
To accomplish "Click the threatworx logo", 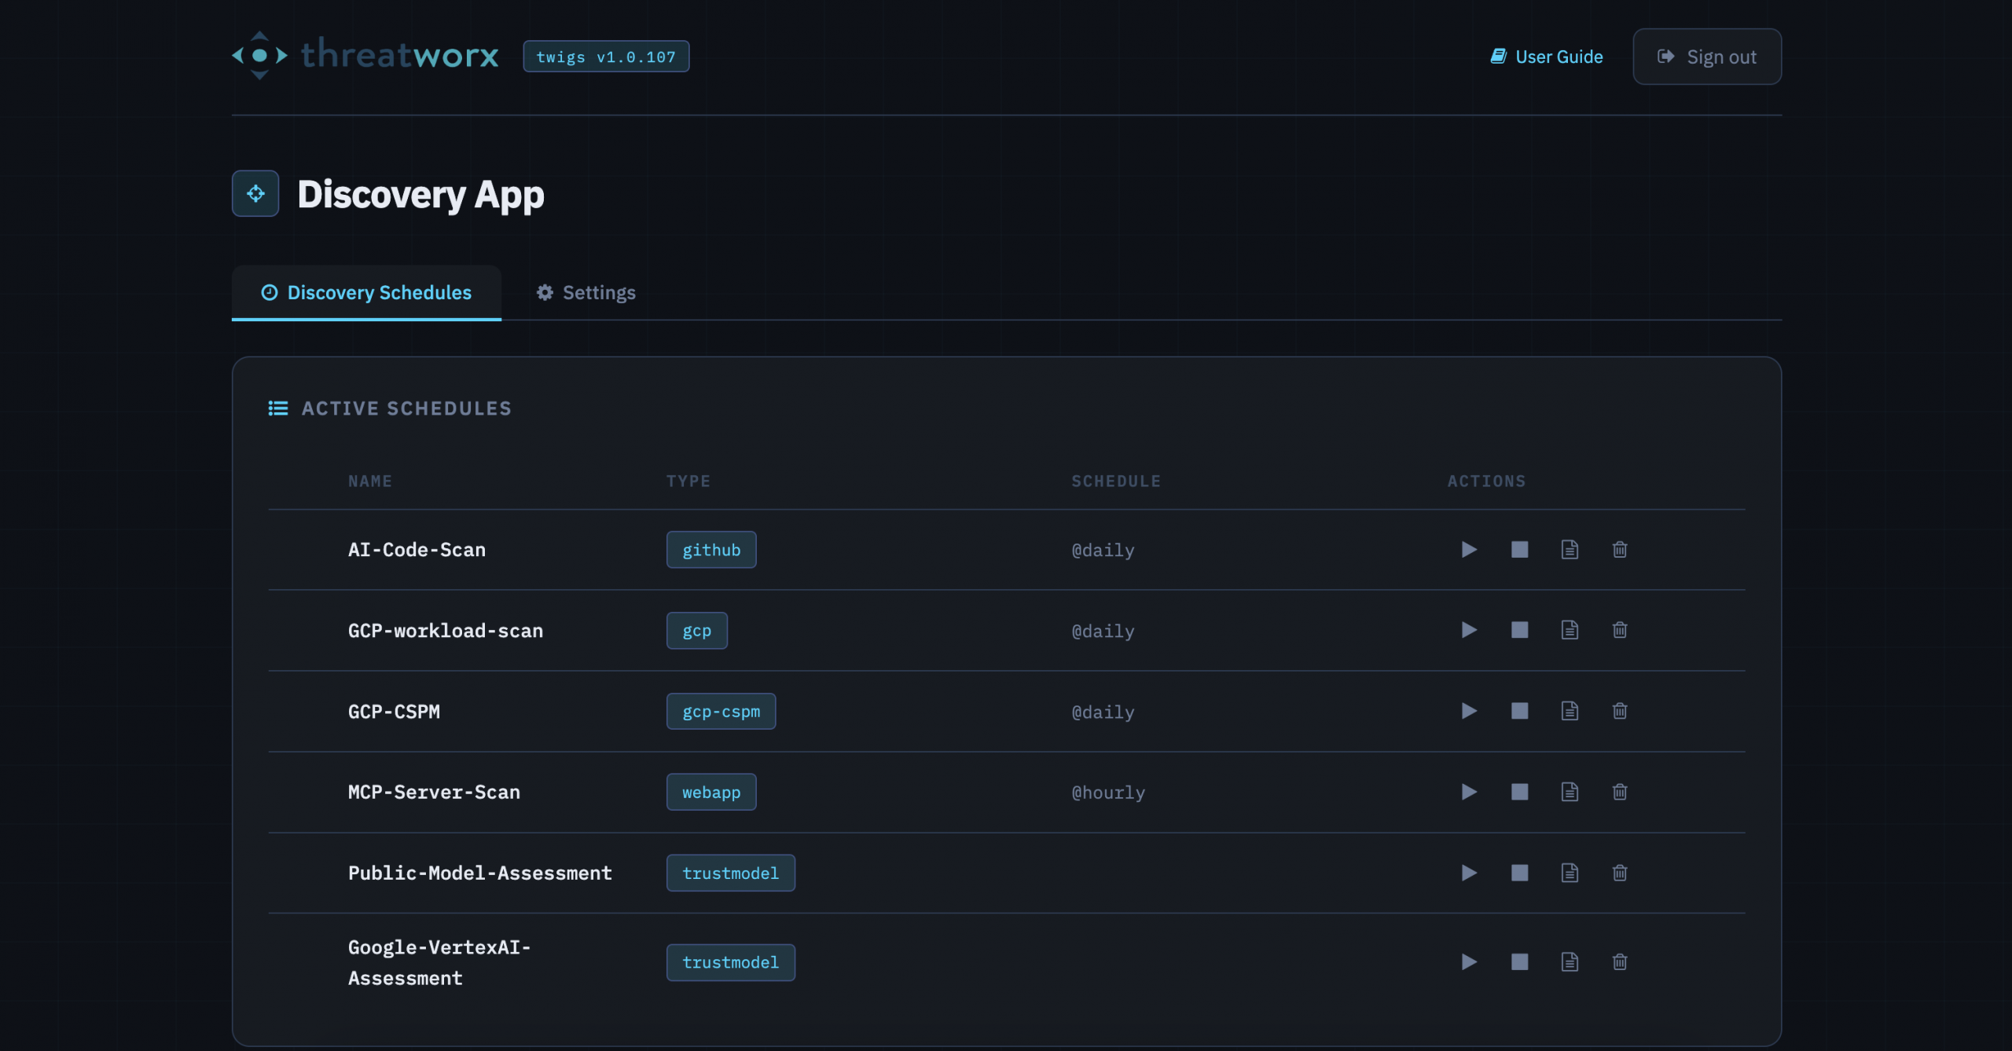I will [x=365, y=55].
